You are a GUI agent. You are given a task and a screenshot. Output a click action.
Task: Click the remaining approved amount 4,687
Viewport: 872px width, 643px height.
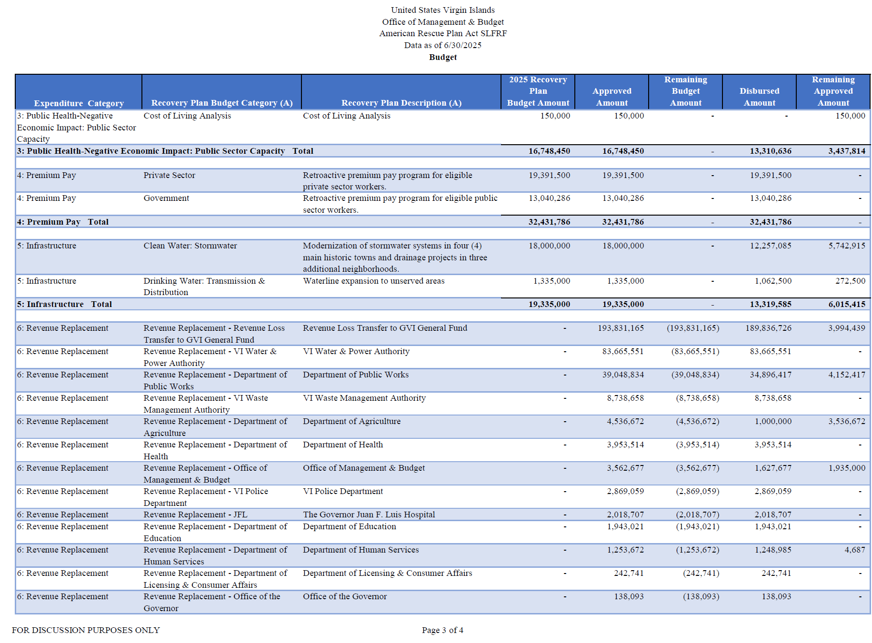coord(855,550)
